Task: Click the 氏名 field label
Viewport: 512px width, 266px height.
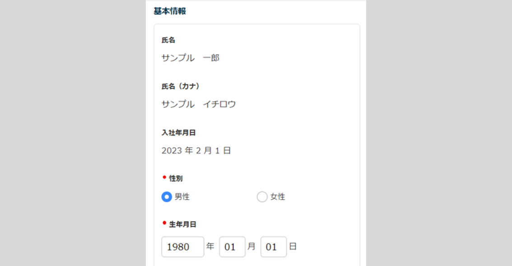Action: pyautogui.click(x=168, y=40)
